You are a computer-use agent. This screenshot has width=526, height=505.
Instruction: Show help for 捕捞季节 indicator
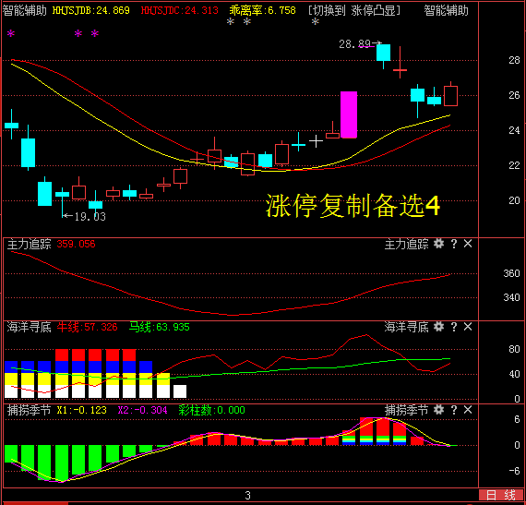(454, 410)
